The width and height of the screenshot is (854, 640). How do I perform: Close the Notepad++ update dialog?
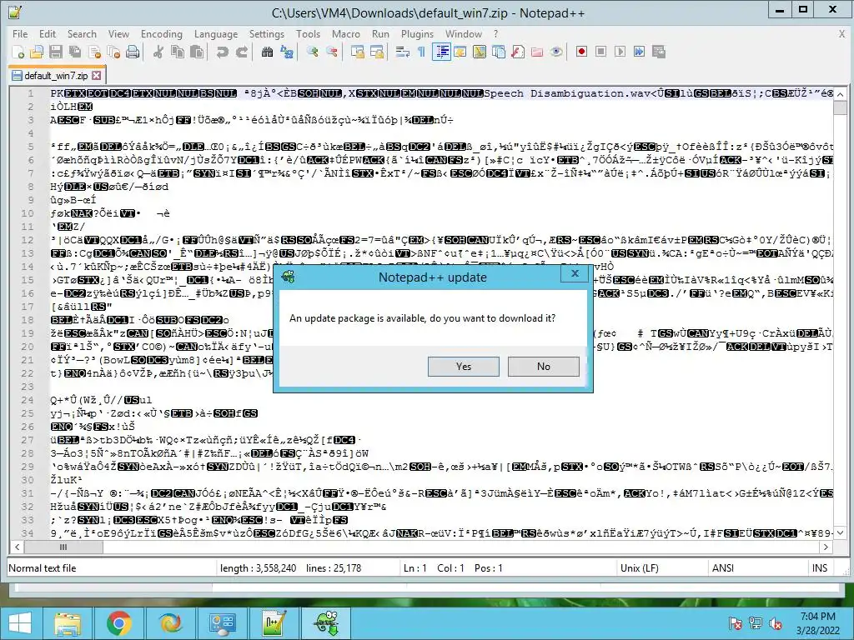(x=575, y=273)
